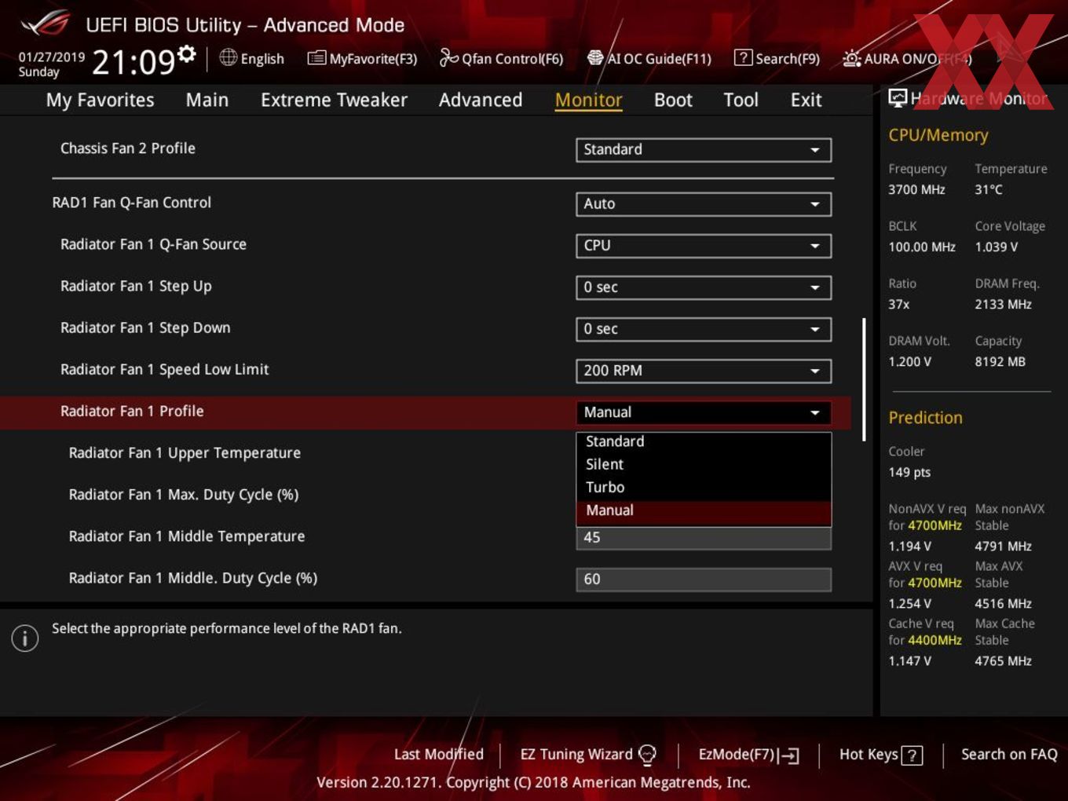This screenshot has height=801, width=1068.
Task: Open EZ Tuning Wizard
Action: pos(588,755)
